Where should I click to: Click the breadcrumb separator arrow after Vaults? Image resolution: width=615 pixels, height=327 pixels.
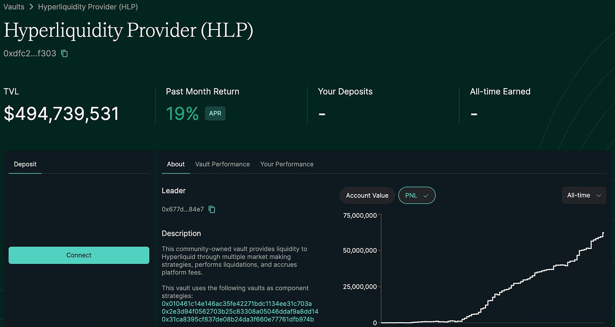[x=31, y=7]
